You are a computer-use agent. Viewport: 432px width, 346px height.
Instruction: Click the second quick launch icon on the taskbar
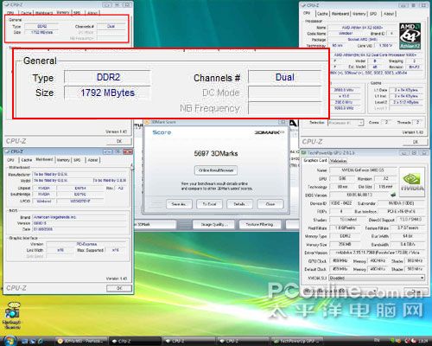(x=33, y=341)
